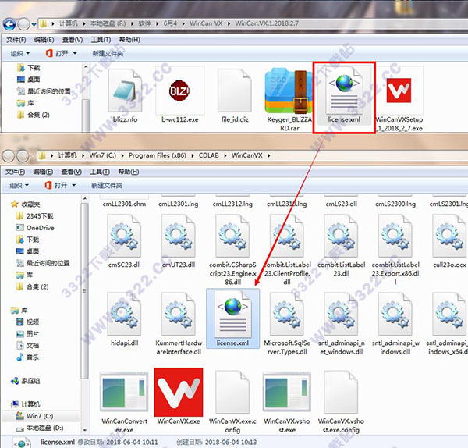This screenshot has height=448, width=468.
Task: Expand arrow after WinCan VX breadcrumb
Action: [229, 23]
